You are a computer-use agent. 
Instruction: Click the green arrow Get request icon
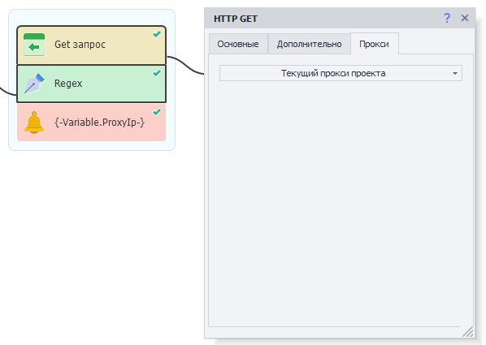(34, 45)
